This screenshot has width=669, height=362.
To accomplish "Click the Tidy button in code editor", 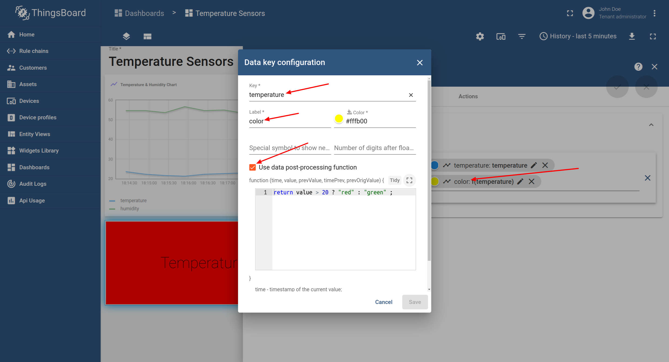I will point(394,180).
